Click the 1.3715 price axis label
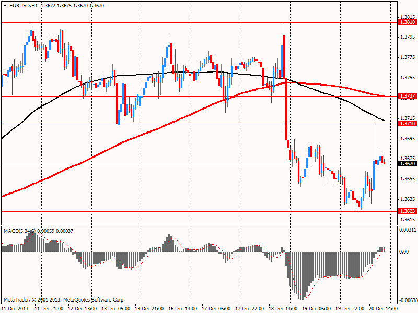This screenshot has width=418, height=313. 408,118
